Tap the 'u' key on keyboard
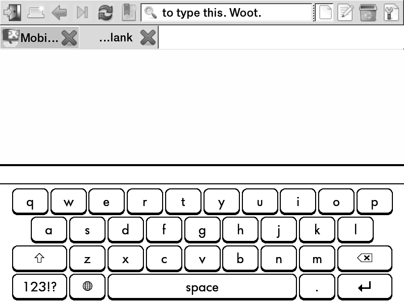Image resolution: width=404 pixels, height=303 pixels. (260, 201)
